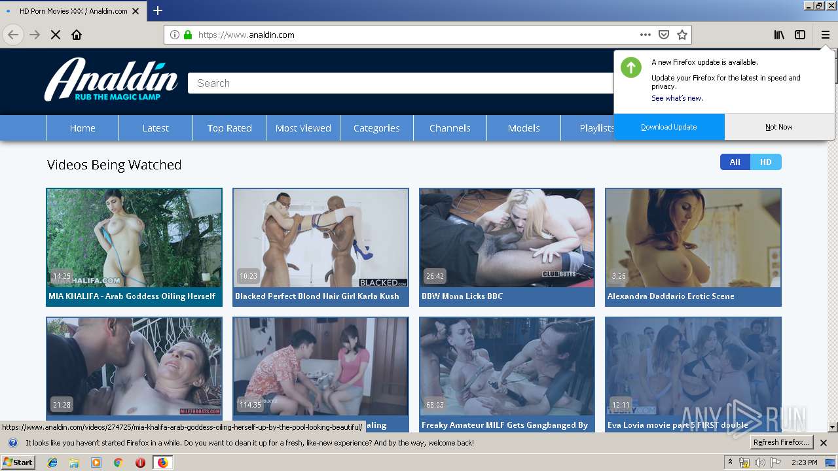Click Not Now in update popup

pyautogui.click(x=779, y=127)
